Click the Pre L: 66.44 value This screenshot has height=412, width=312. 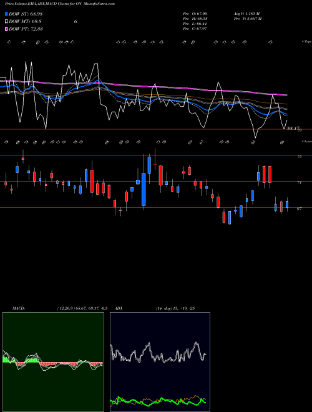[x=195, y=24]
